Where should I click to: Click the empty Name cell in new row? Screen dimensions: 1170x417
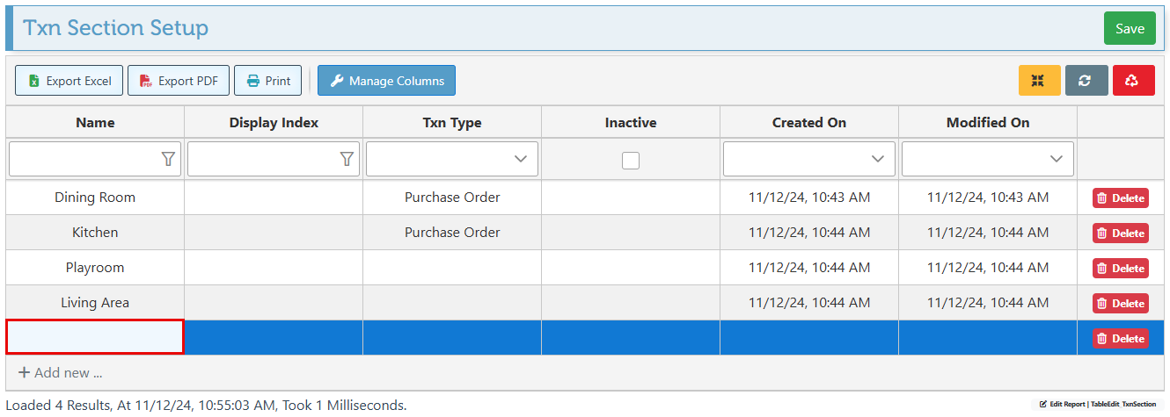point(95,337)
